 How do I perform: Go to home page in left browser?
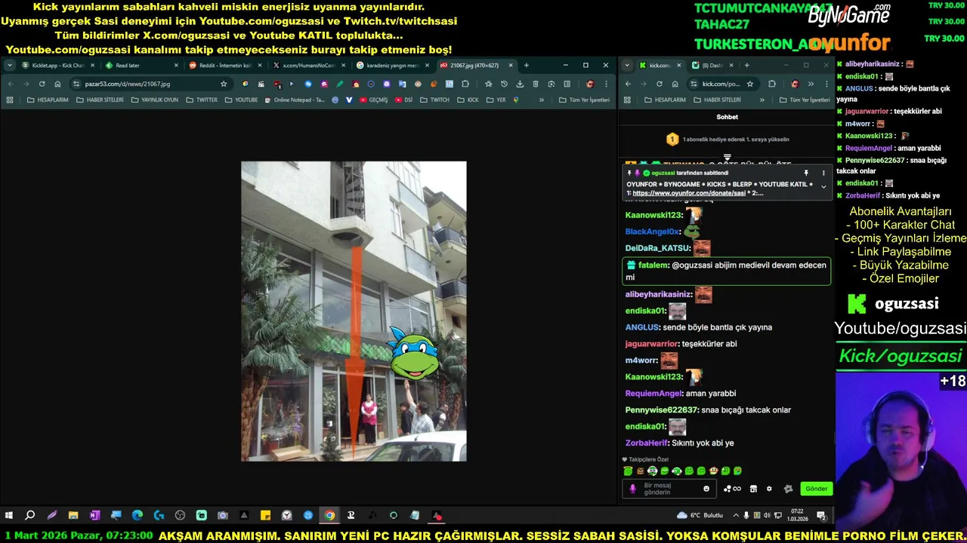(x=57, y=84)
